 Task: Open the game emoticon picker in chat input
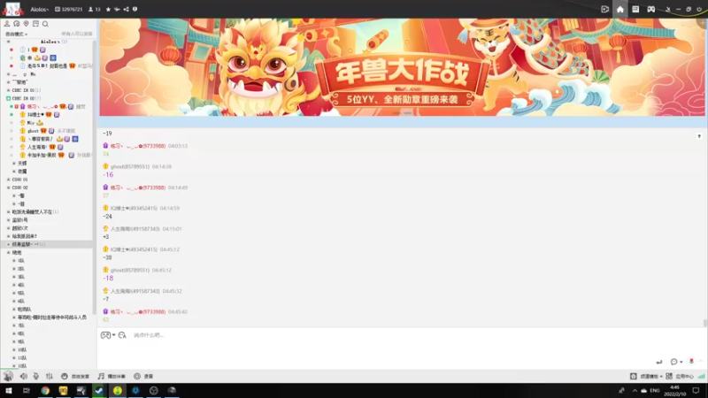tap(105, 335)
